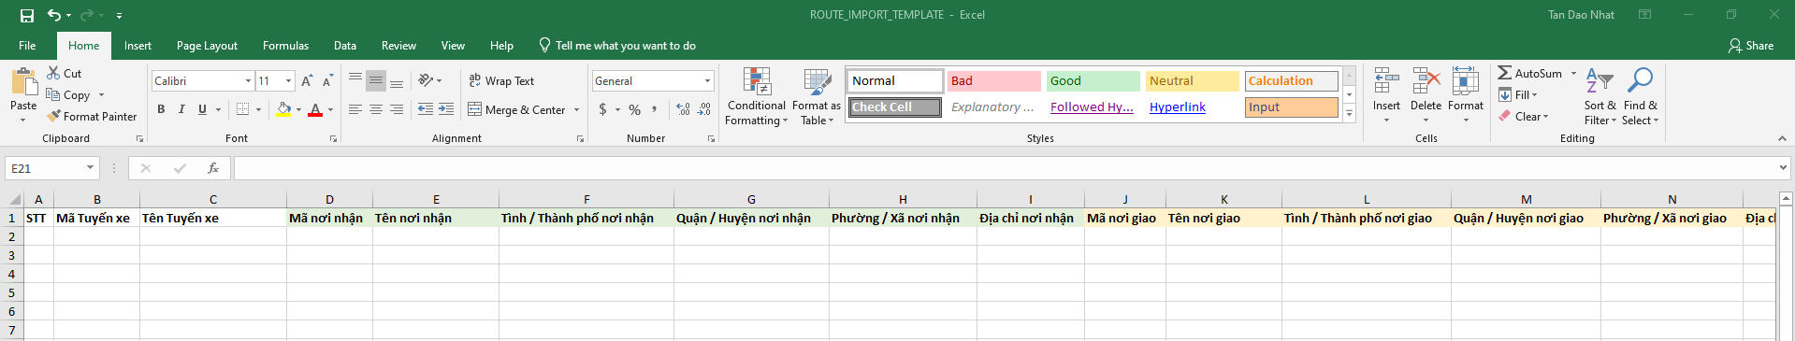Switch to the Data tab
Viewport: 1795px width, 341px height.
[x=345, y=46]
